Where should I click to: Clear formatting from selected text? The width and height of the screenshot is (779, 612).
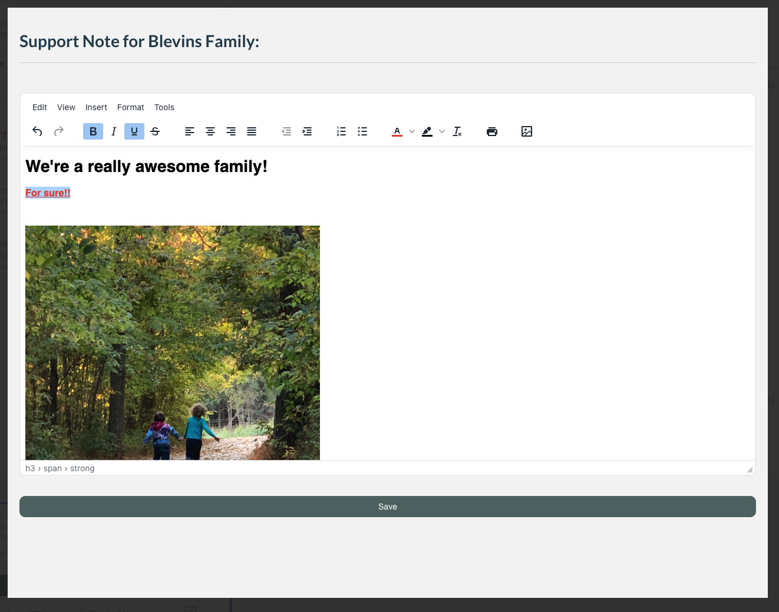point(457,131)
